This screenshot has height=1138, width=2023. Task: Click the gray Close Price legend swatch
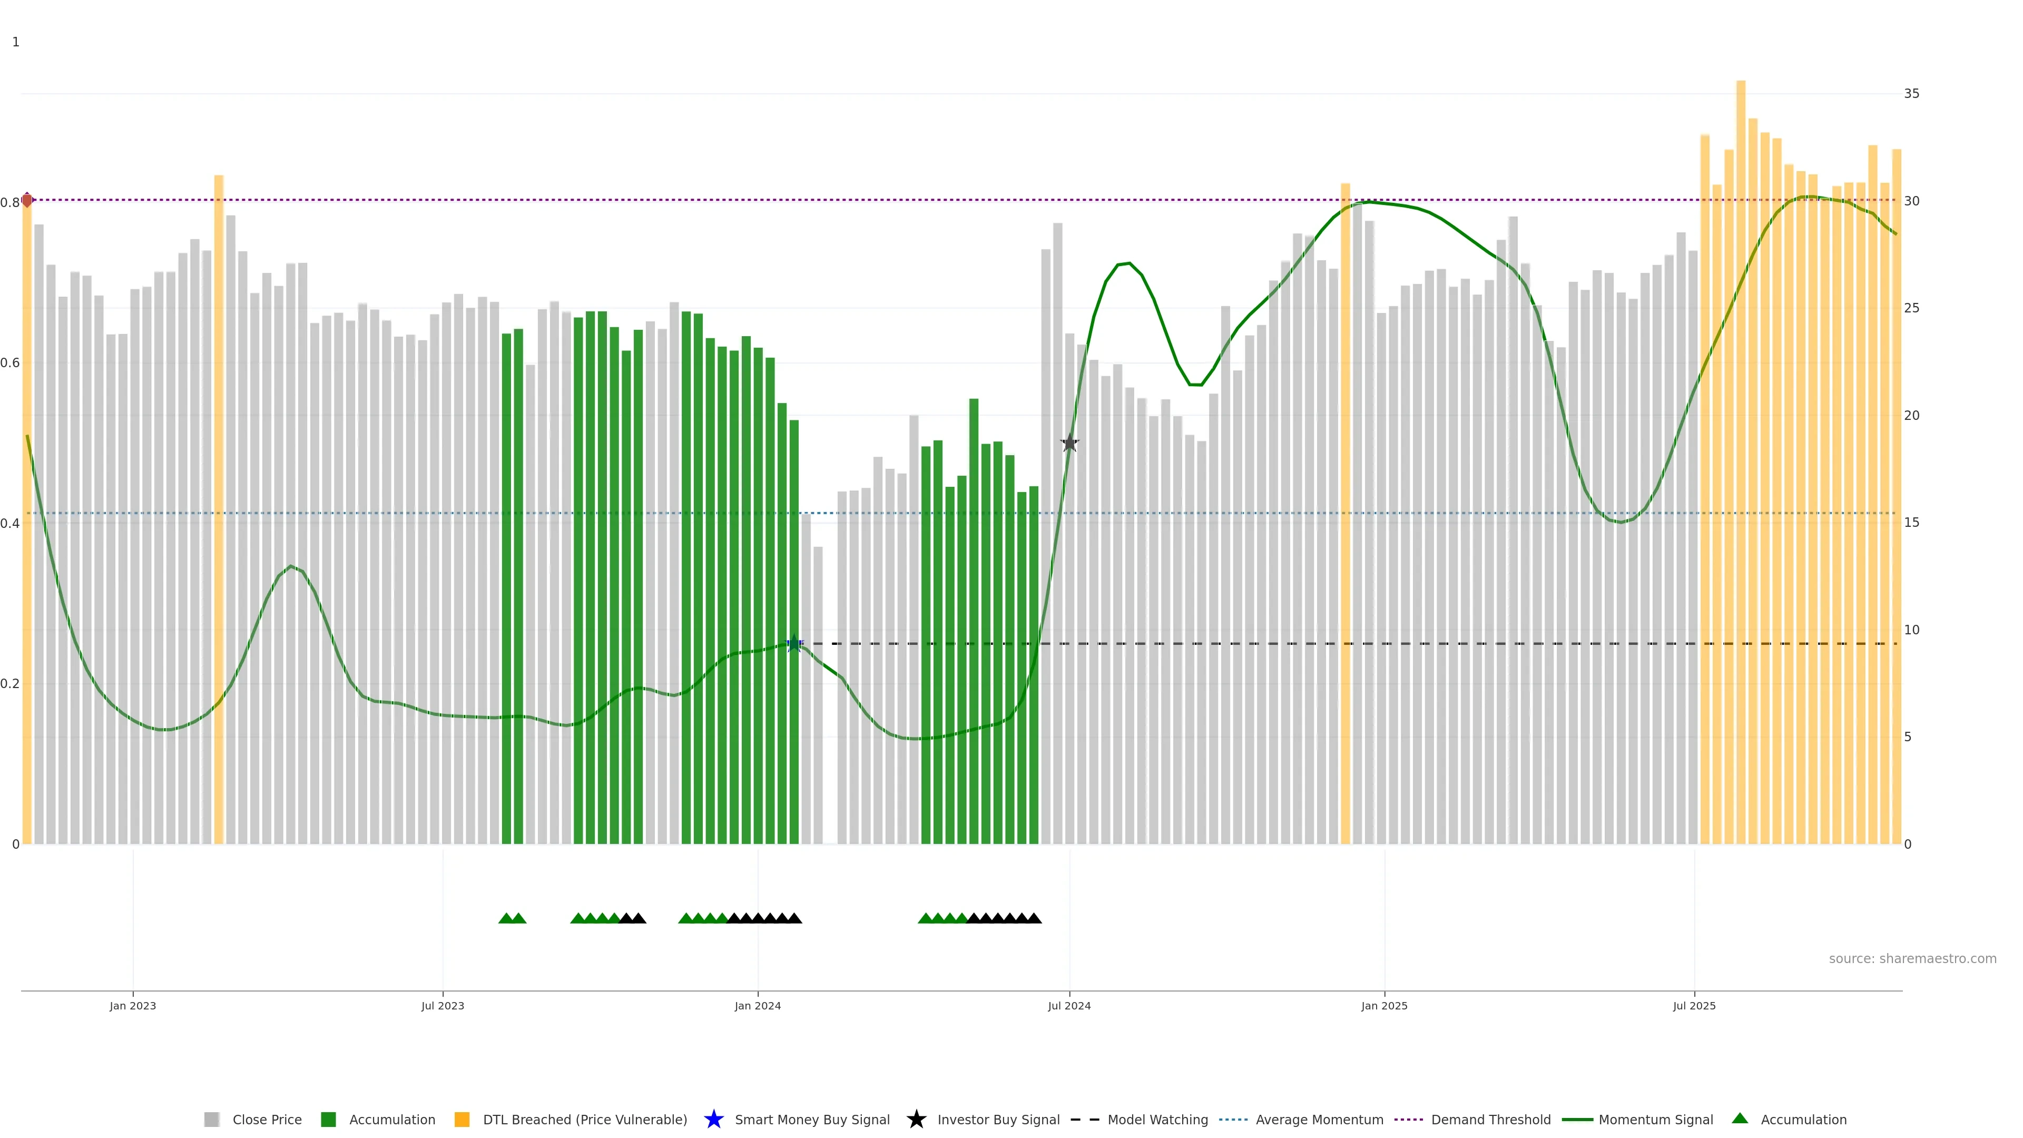211,1119
